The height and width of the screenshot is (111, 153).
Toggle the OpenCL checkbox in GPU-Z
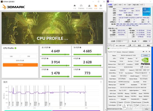click(118, 102)
